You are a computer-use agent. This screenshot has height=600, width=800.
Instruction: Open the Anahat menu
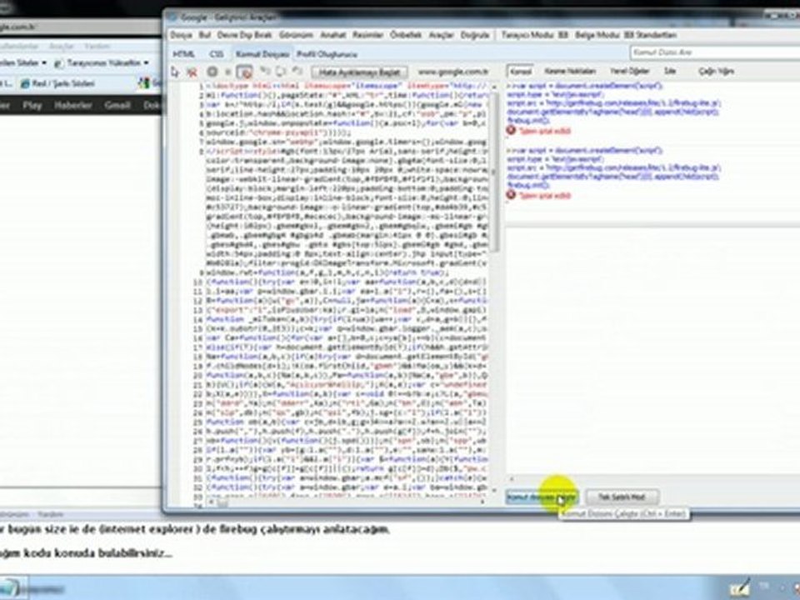click(332, 35)
